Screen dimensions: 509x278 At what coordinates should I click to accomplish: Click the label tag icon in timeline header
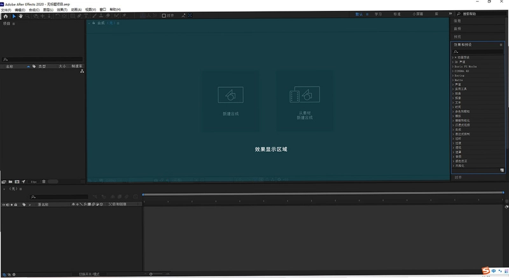click(x=24, y=204)
